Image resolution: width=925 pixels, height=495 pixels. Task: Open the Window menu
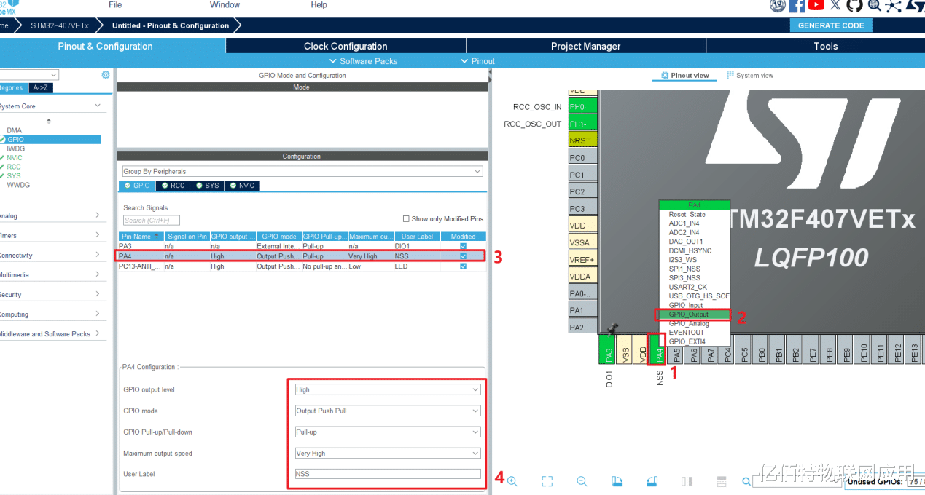pyautogui.click(x=225, y=5)
